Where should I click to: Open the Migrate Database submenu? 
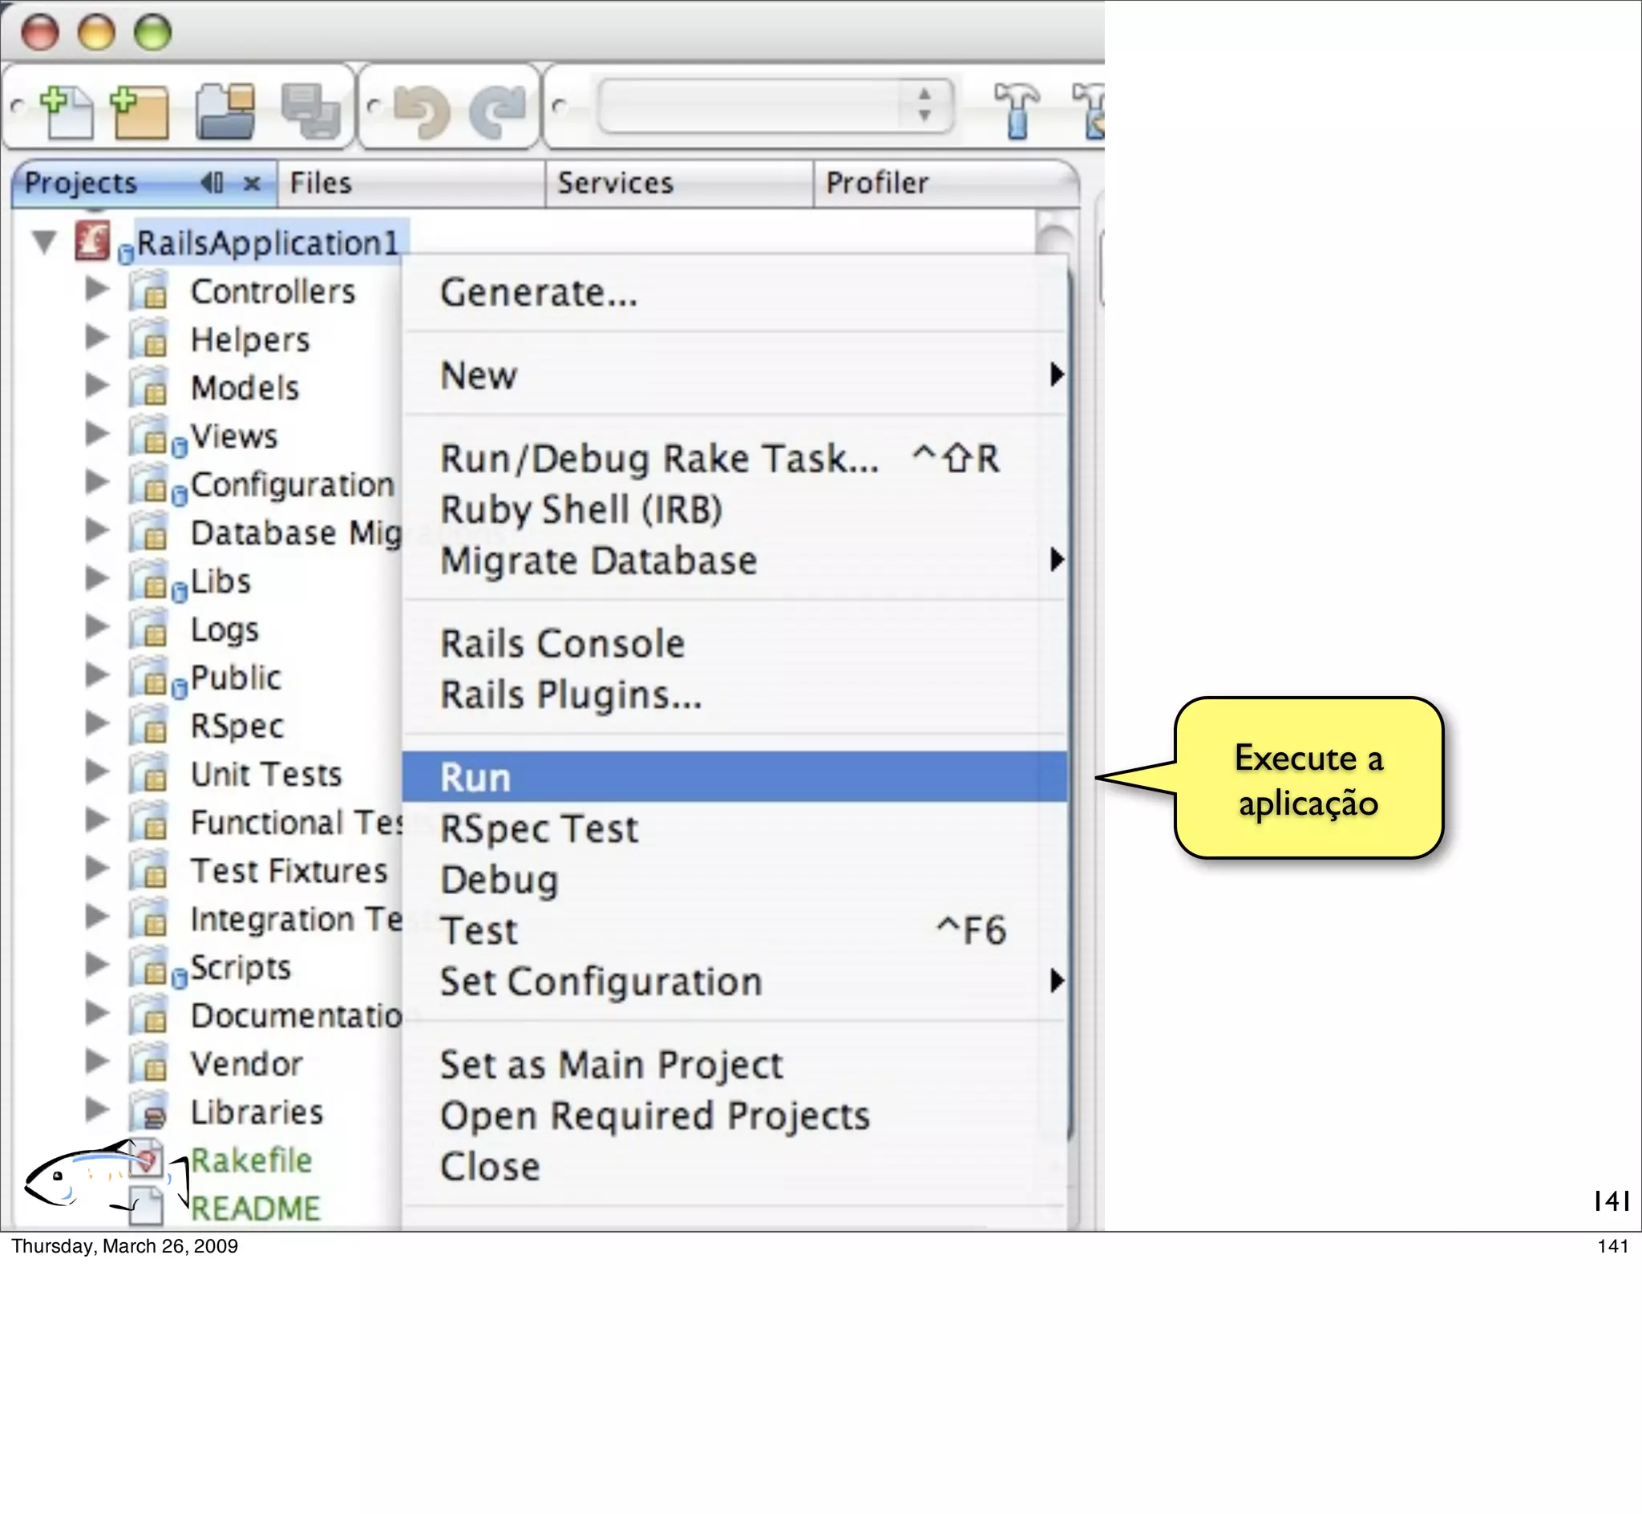pyautogui.click(x=598, y=561)
